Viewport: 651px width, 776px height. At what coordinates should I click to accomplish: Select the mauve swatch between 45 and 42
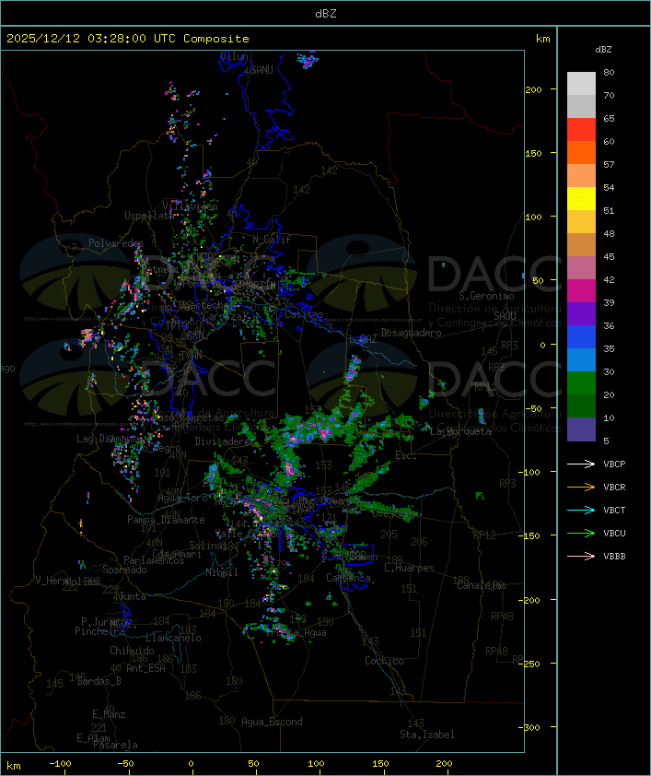coord(581,268)
